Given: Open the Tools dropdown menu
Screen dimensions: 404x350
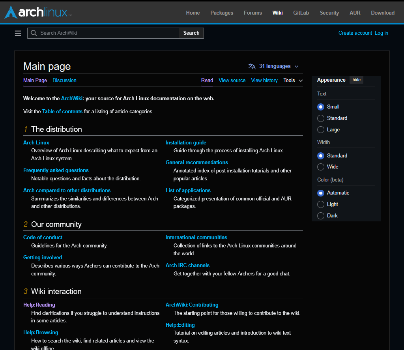Looking at the screenshot, I should click(293, 80).
